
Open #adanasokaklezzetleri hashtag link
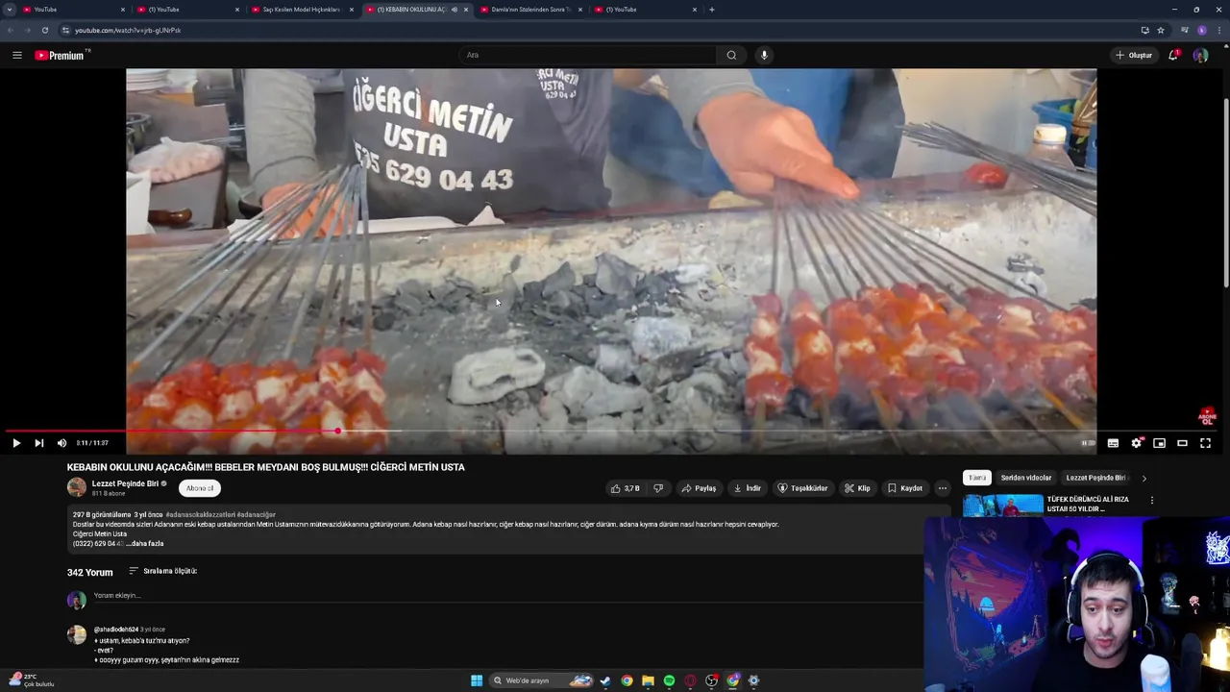click(200, 515)
